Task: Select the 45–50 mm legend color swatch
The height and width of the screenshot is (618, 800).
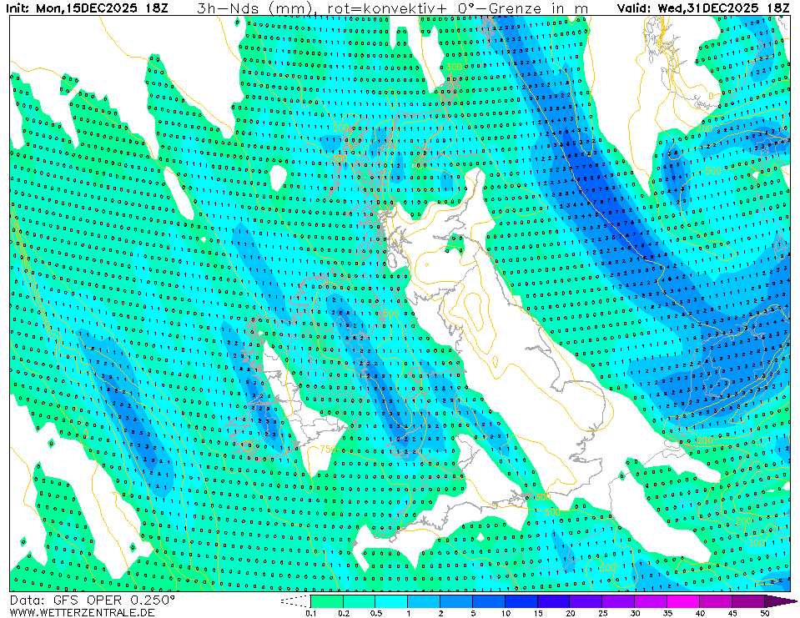Action: [x=749, y=600]
